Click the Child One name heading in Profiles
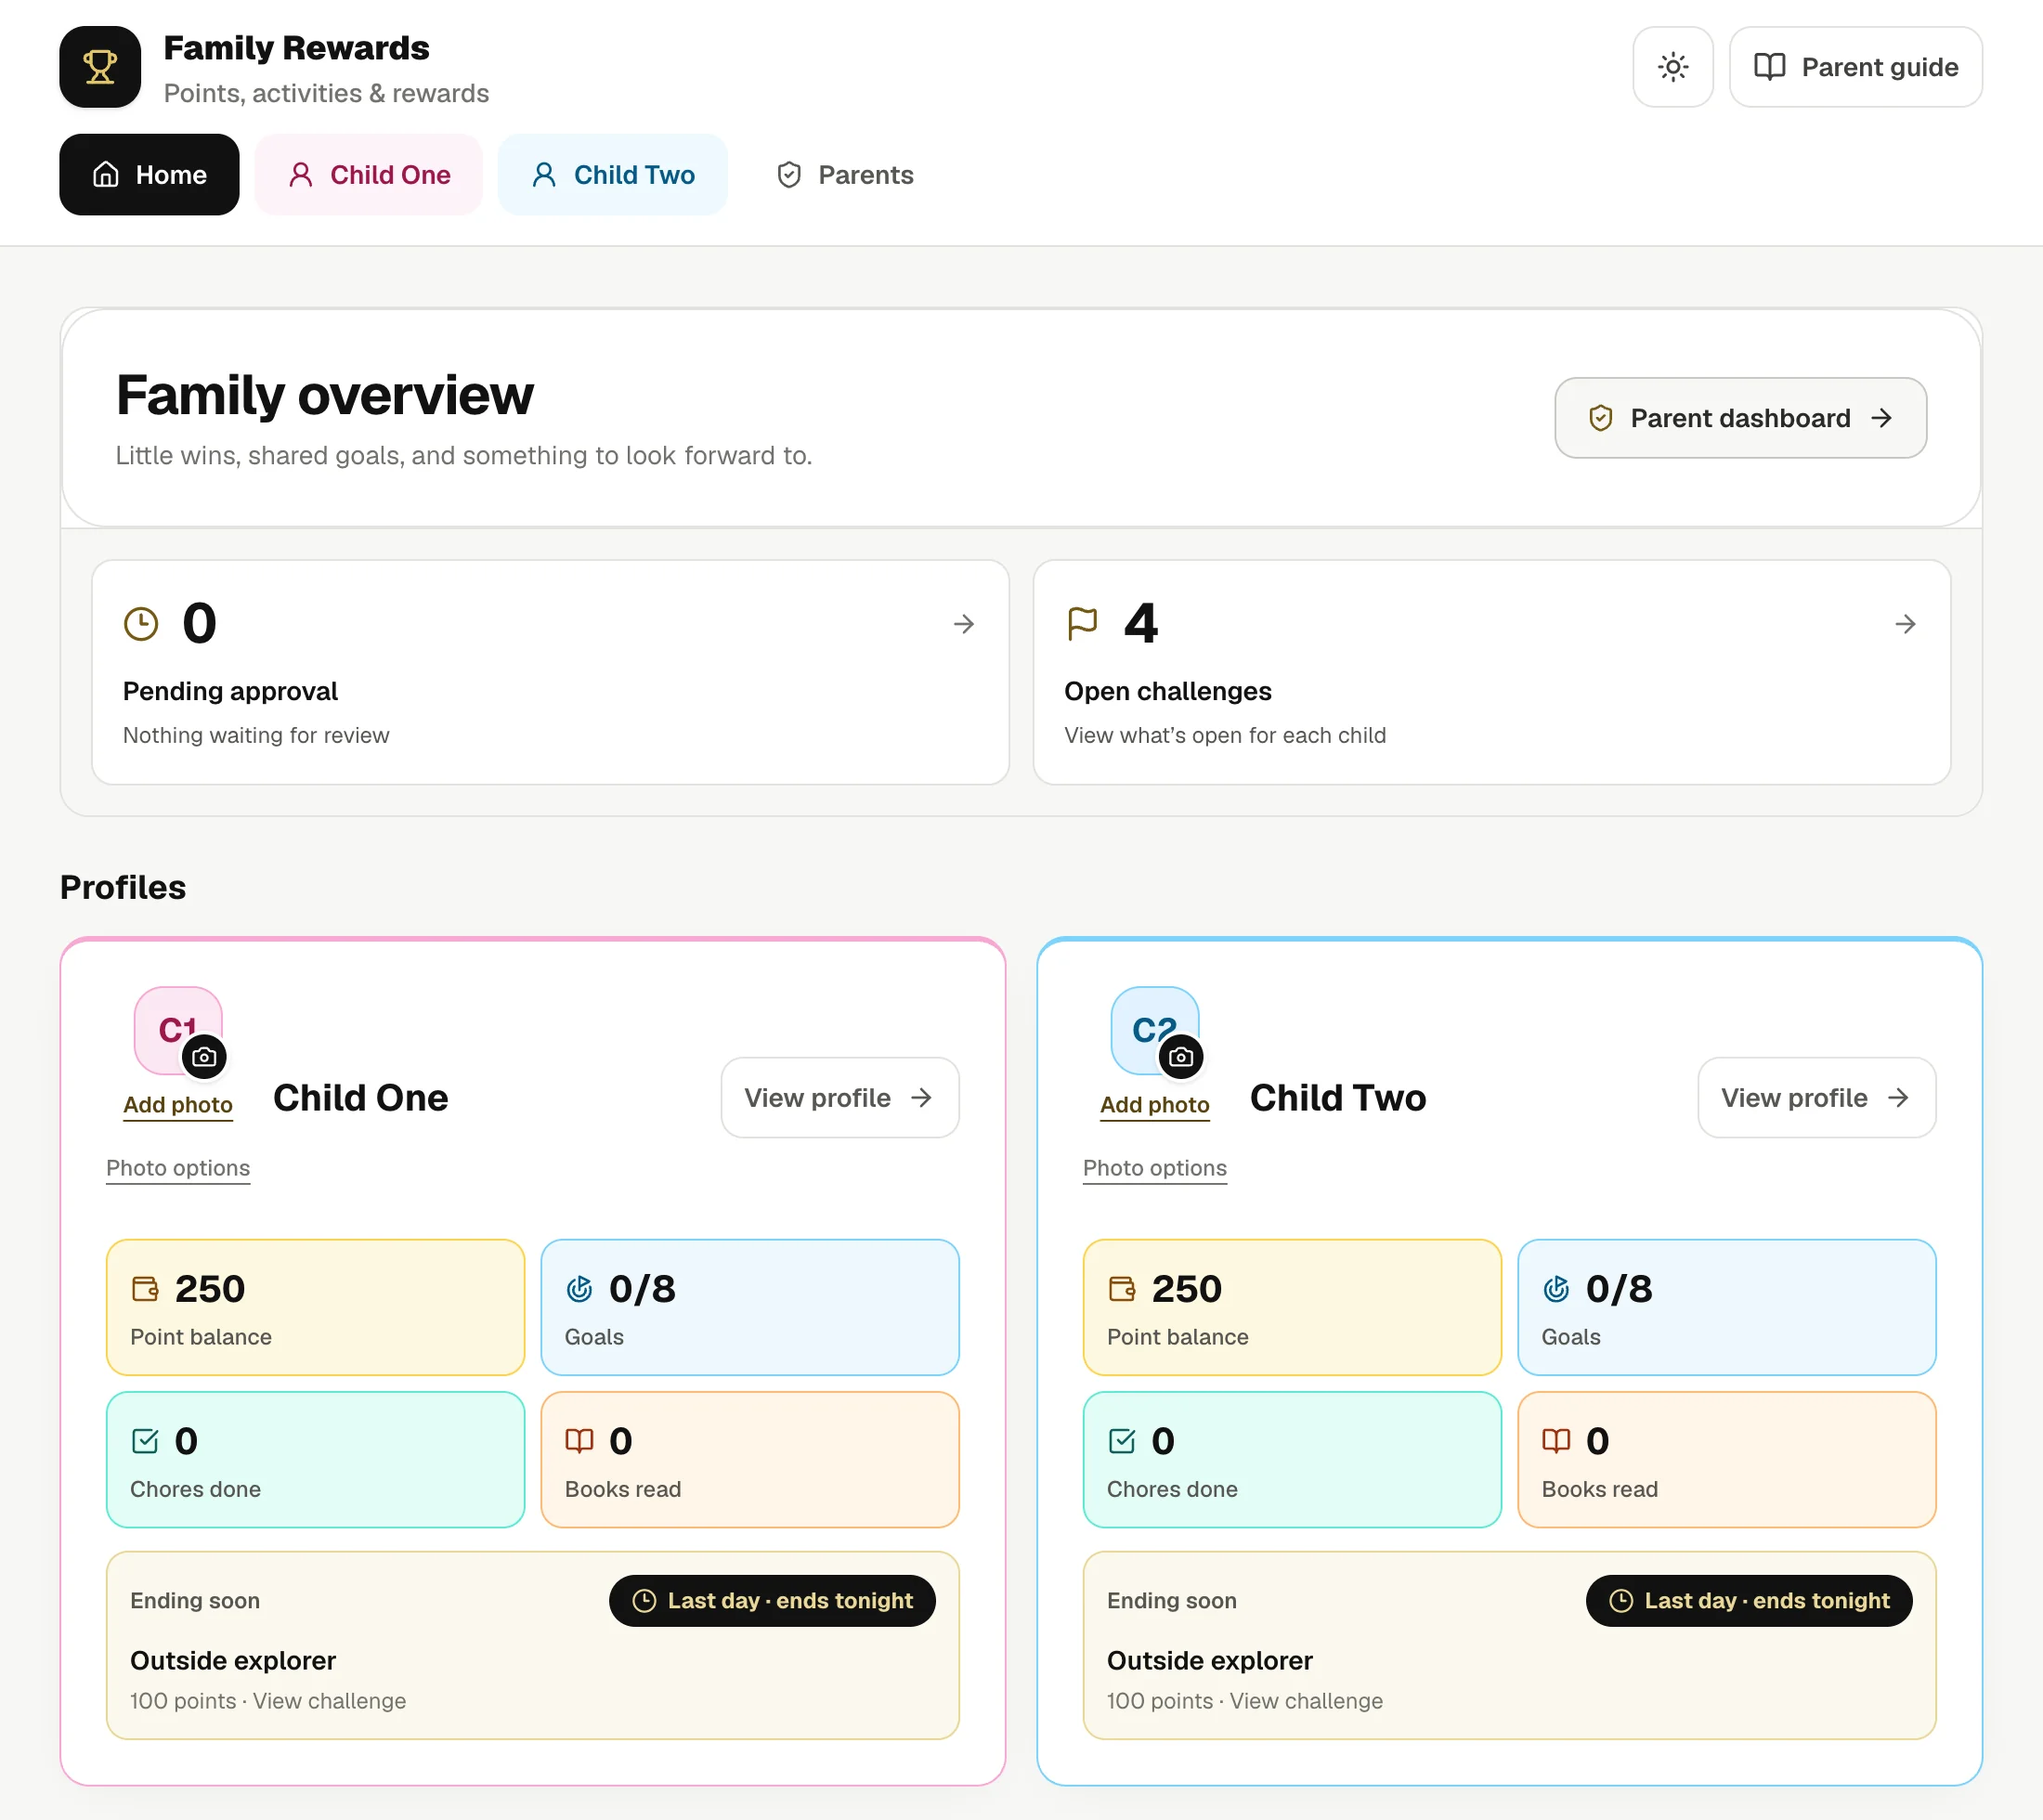The image size is (2043, 1820). point(361,1098)
